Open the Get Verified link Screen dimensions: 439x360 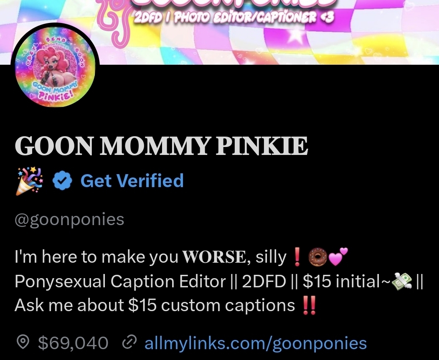[x=132, y=181]
